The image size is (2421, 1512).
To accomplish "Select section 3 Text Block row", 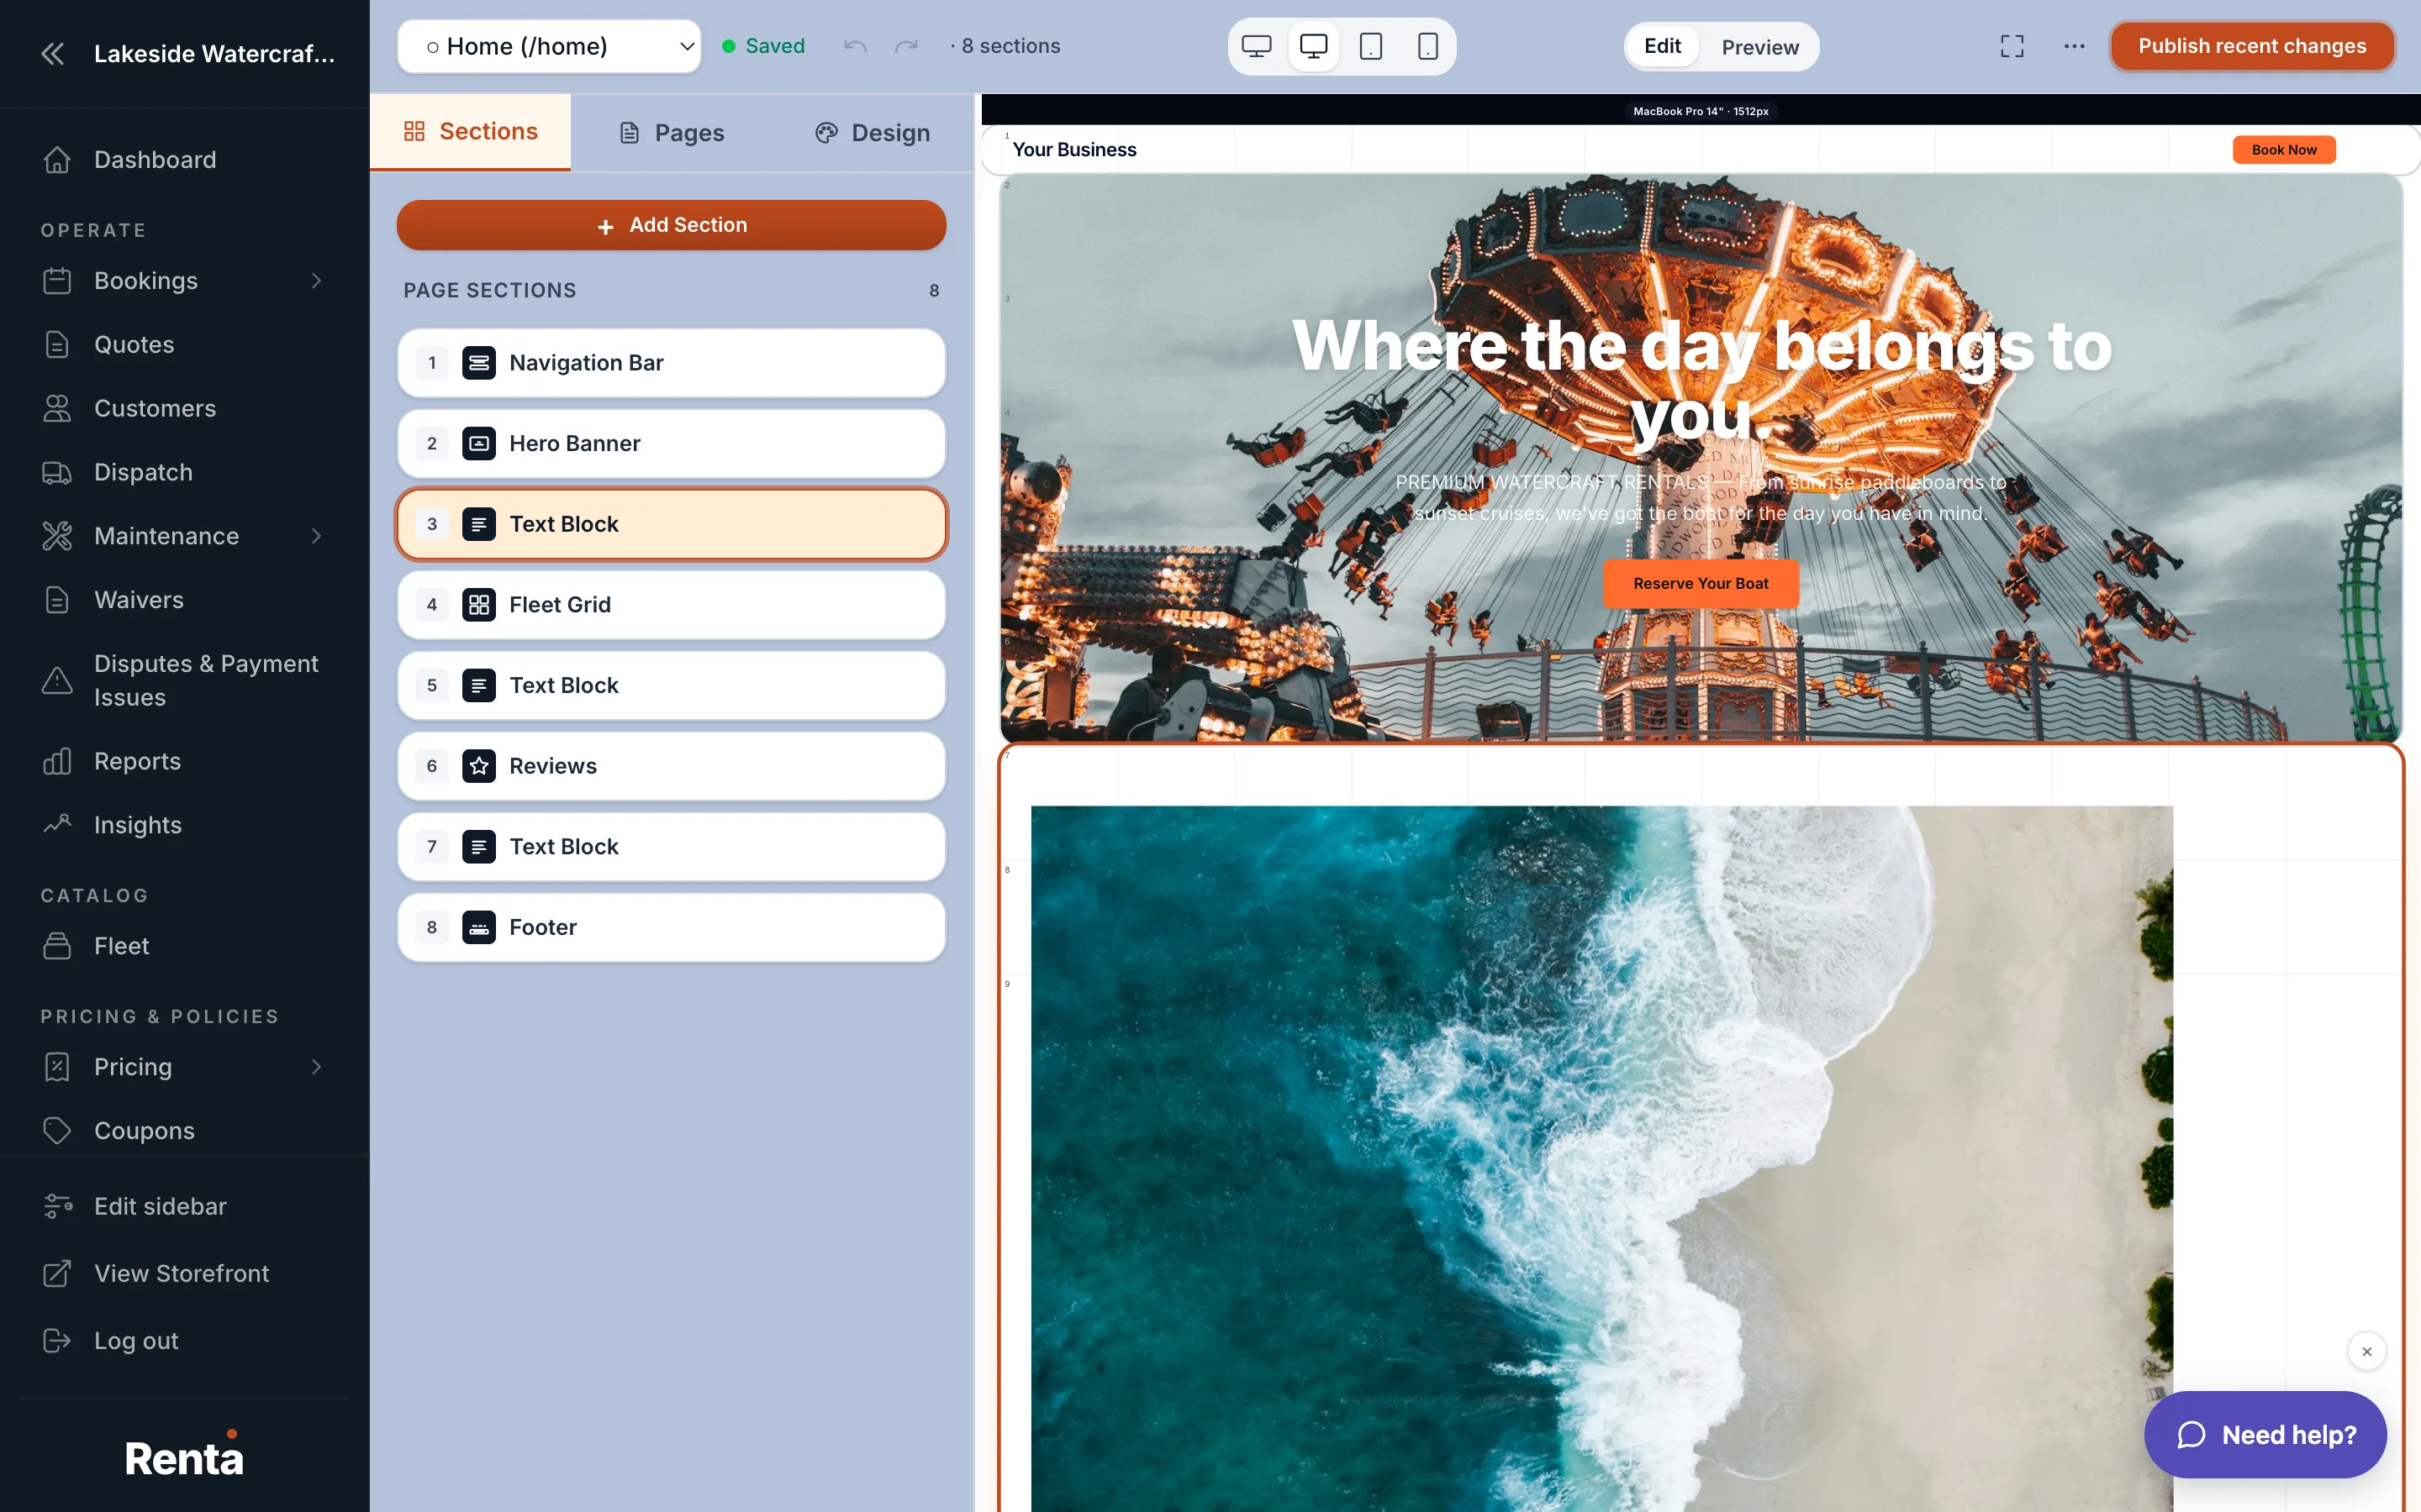I will 672,524.
